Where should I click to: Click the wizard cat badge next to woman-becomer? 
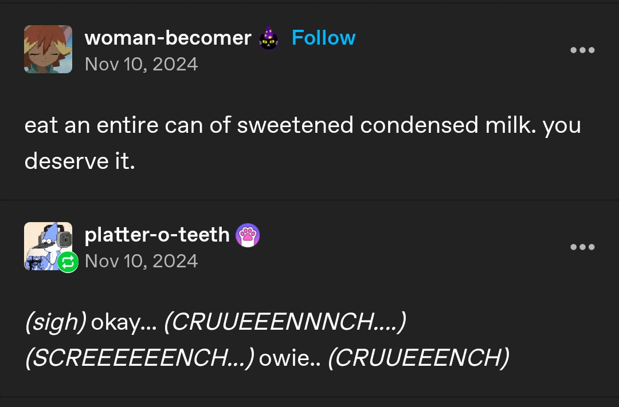(268, 38)
